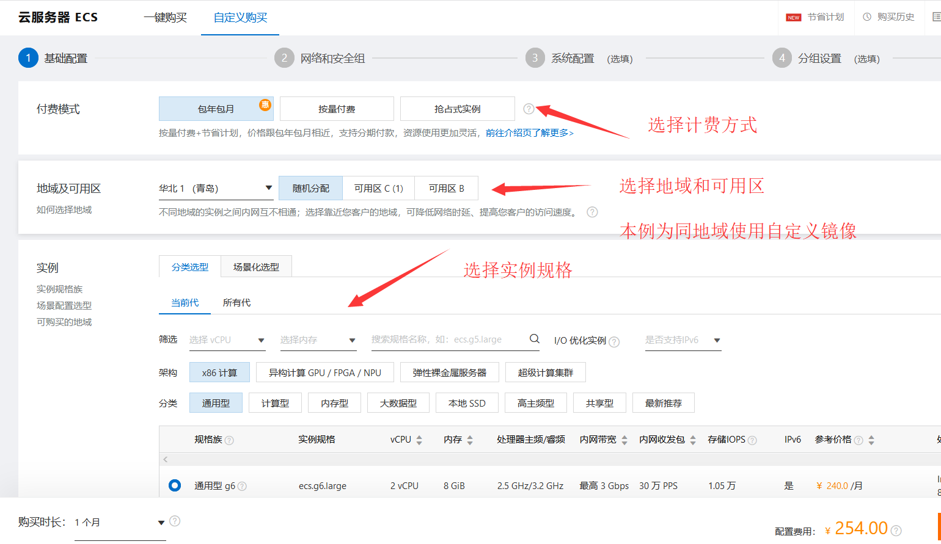Go to step 4 分组设置
The width and height of the screenshot is (941, 544).
807,58
